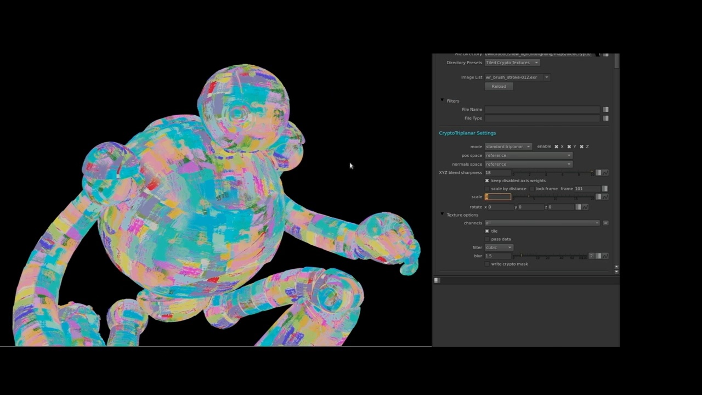This screenshot has width=702, height=395.
Task: Open the Directory Presets dropdown
Action: click(512, 63)
